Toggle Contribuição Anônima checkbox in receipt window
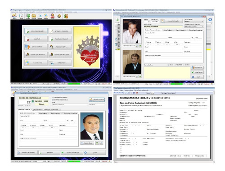The width and height of the screenshot is (225, 171). point(53,100)
